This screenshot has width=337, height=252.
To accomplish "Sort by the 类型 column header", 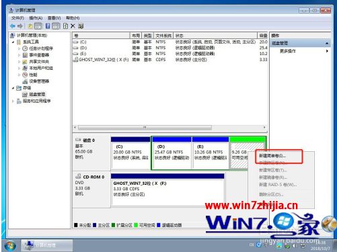I will [x=147, y=36].
